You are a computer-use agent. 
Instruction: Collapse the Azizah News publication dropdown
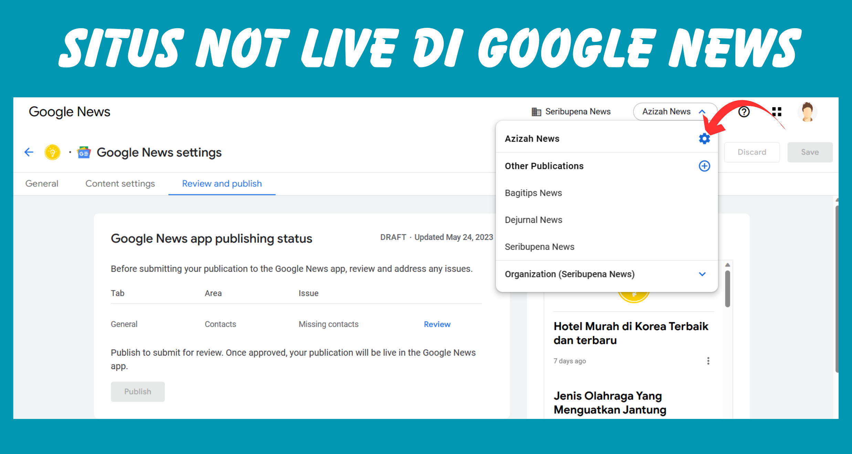pos(702,112)
